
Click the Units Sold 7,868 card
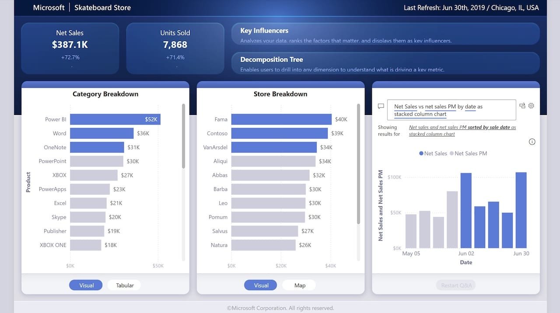coord(175,48)
